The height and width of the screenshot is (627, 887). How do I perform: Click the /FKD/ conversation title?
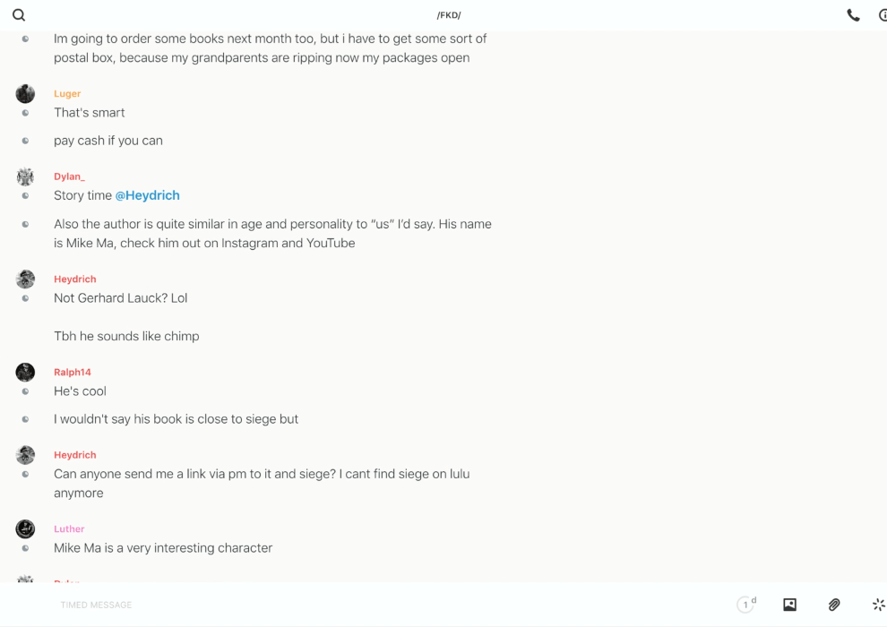pos(449,15)
